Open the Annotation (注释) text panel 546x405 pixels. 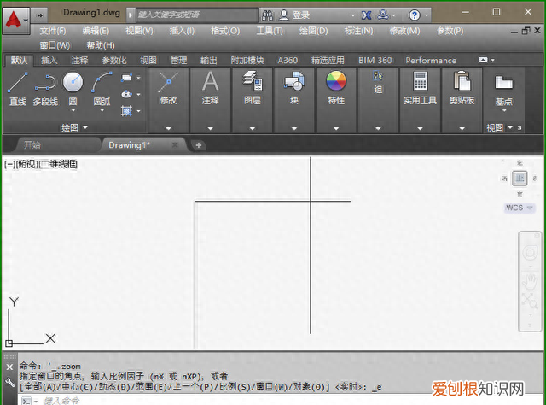pos(210,87)
